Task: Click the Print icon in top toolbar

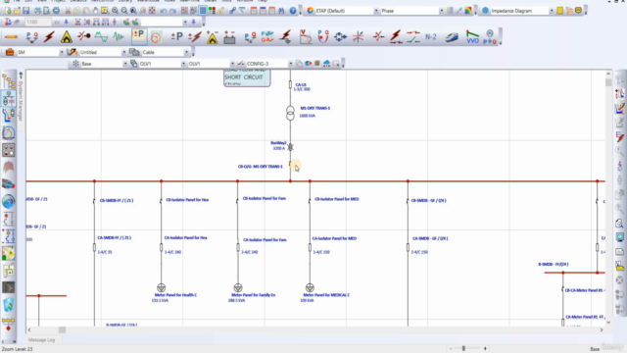Action: click(x=37, y=11)
